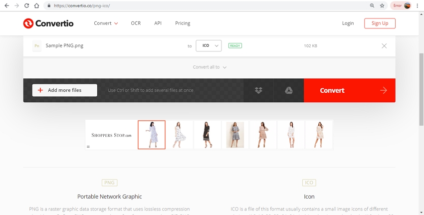Open the OCR menu item
The image size is (424, 215).
(x=136, y=23)
